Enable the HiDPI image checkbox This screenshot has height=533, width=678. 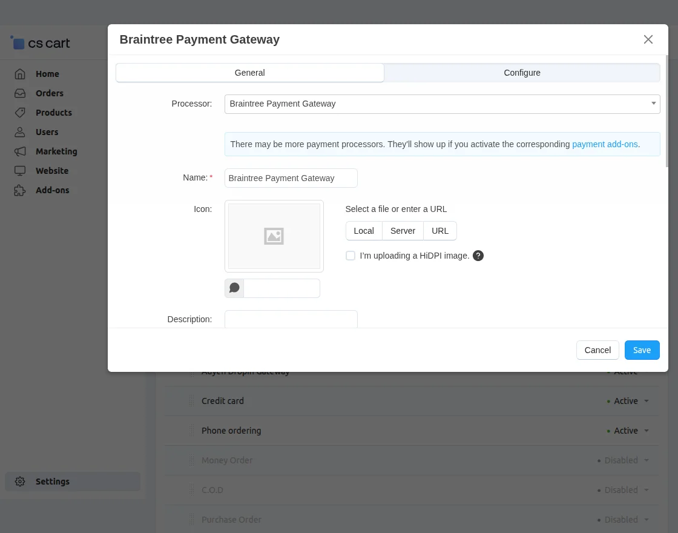tap(351, 256)
